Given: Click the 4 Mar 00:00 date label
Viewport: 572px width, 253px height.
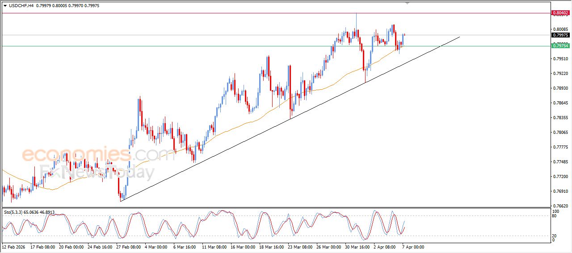Looking at the screenshot, I should (x=156, y=246).
